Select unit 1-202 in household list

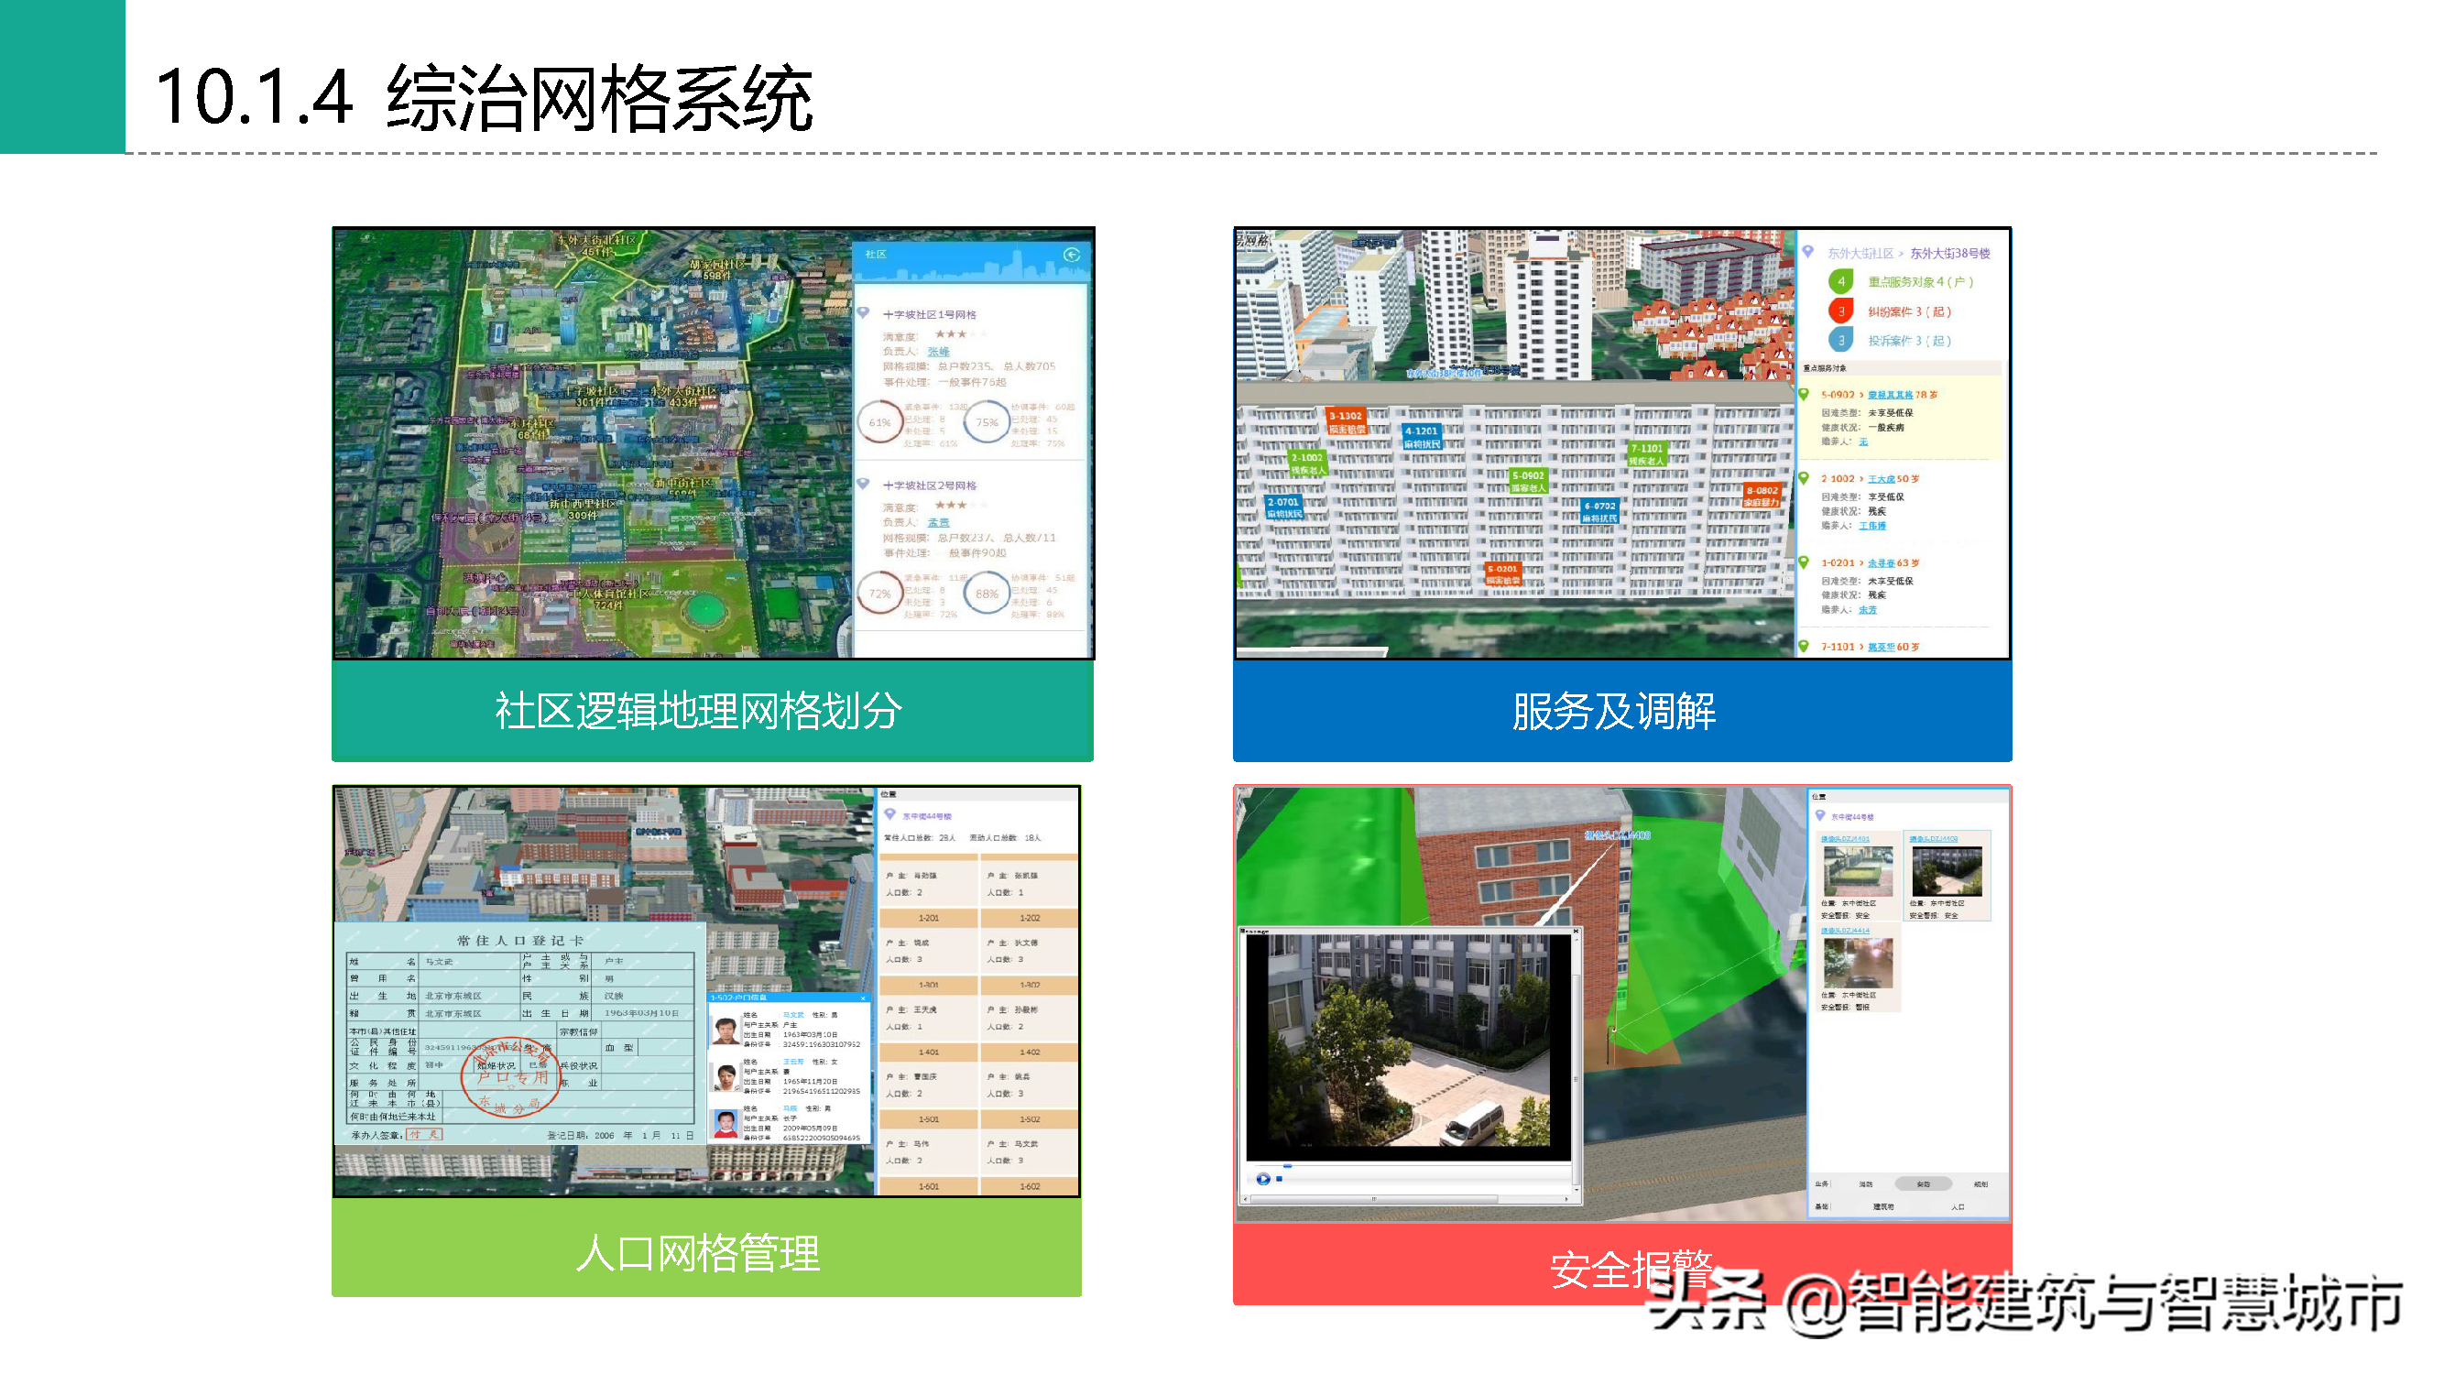click(x=1030, y=918)
